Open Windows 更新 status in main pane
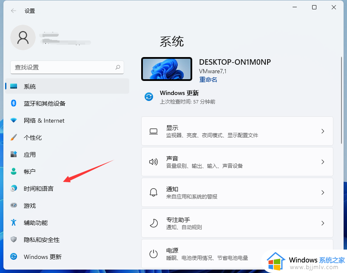347x273 pixels. point(181,97)
